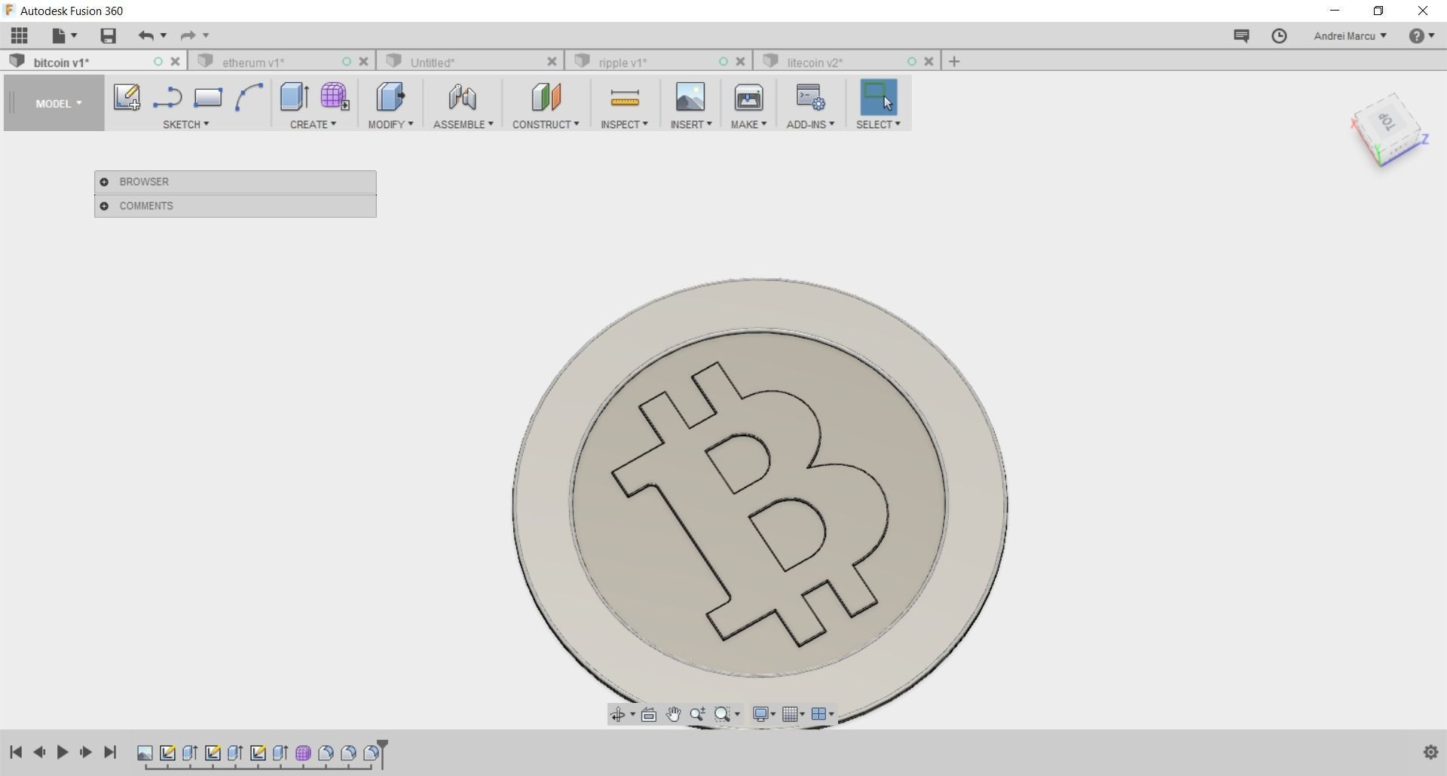1447x776 pixels.
Task: Click the Create Sketch tool icon
Action: click(127, 97)
